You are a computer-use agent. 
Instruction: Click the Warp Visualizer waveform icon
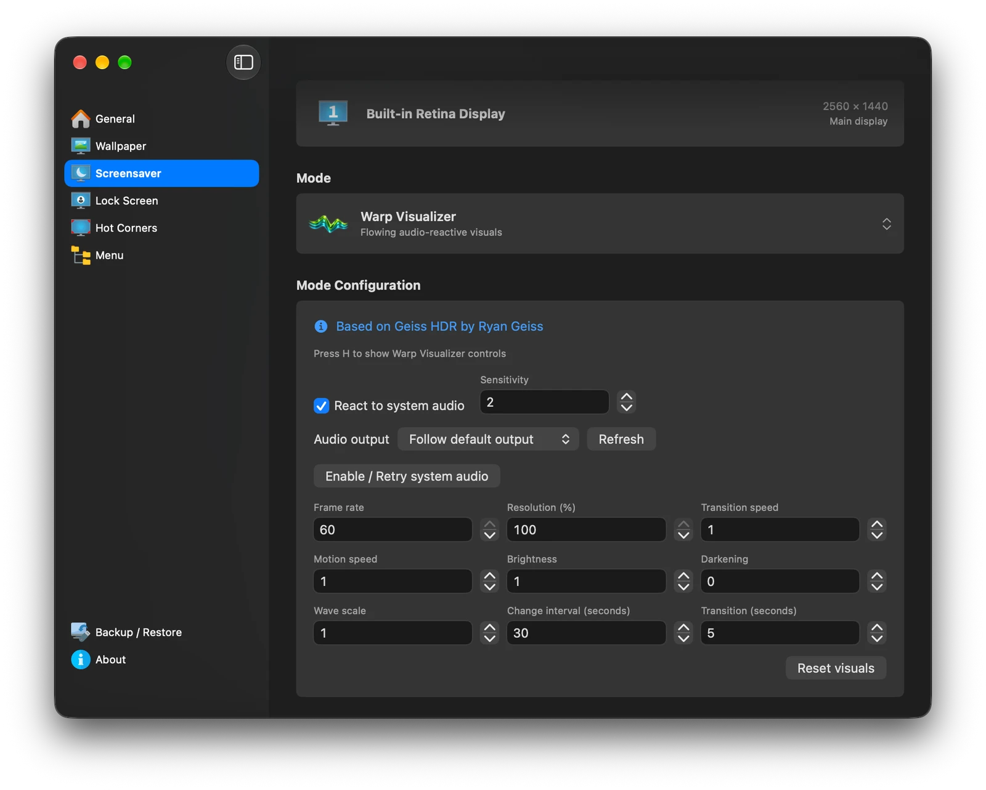point(328,224)
